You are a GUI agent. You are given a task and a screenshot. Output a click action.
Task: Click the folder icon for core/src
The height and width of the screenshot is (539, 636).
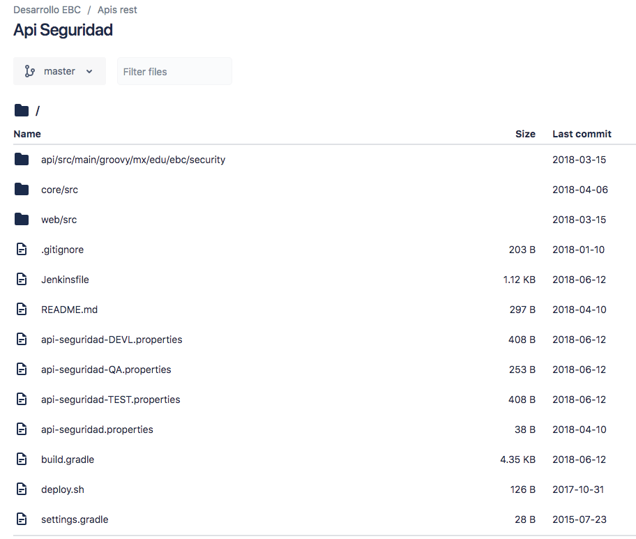[x=22, y=190]
